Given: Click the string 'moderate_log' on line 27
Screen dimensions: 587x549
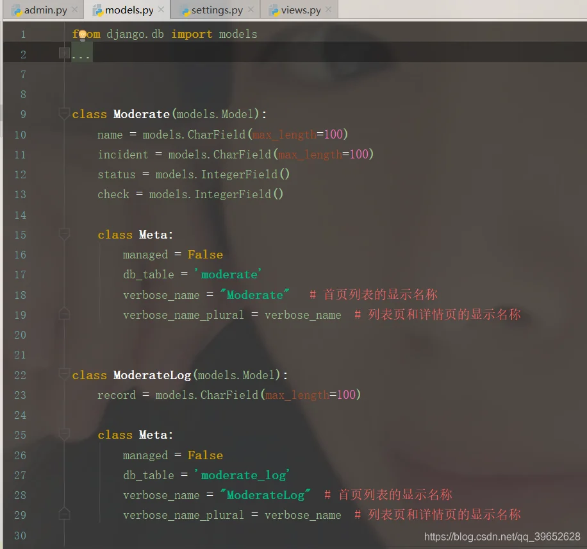Looking at the screenshot, I should pyautogui.click(x=242, y=475).
